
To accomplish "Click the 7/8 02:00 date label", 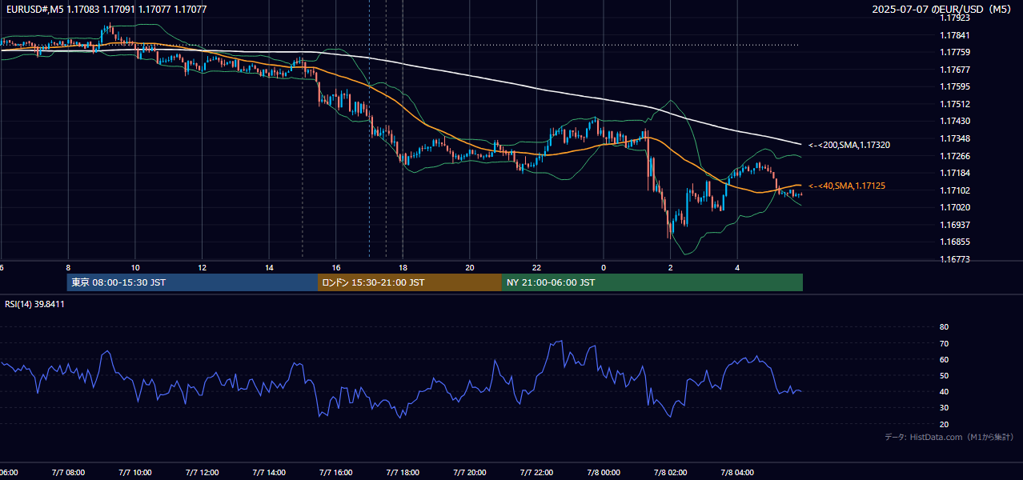I will [x=671, y=473].
